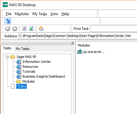
Task: Collapse the Sage MAS 90 tree node
Action: (x=7, y=57)
